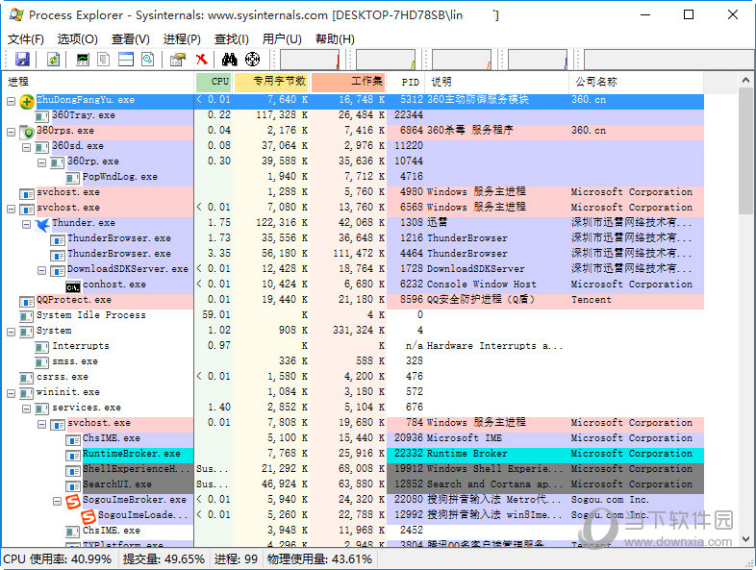This screenshot has width=756, height=570.
Task: Sort by the CPU column header
Action: (x=214, y=82)
